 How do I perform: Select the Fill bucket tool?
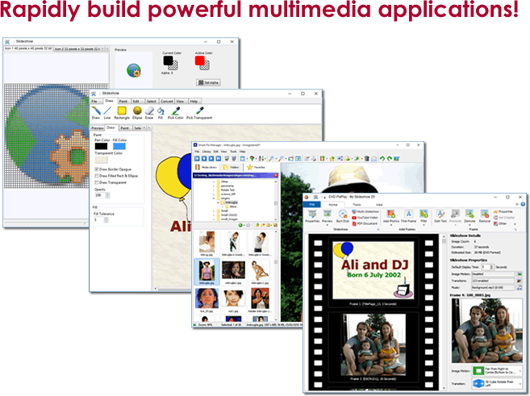[x=161, y=113]
